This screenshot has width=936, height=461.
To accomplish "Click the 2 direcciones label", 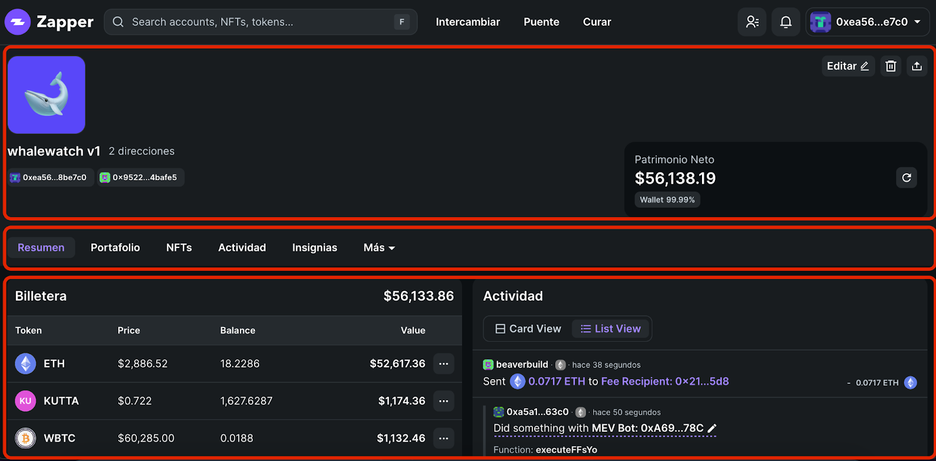I will tap(142, 151).
